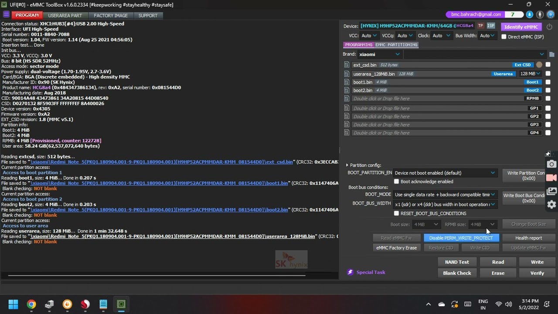558x314 pixels.
Task: Tick the RPMB row checkbox
Action: click(548, 99)
